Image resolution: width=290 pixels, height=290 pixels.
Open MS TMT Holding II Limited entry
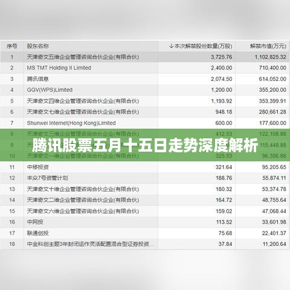coord(59,68)
